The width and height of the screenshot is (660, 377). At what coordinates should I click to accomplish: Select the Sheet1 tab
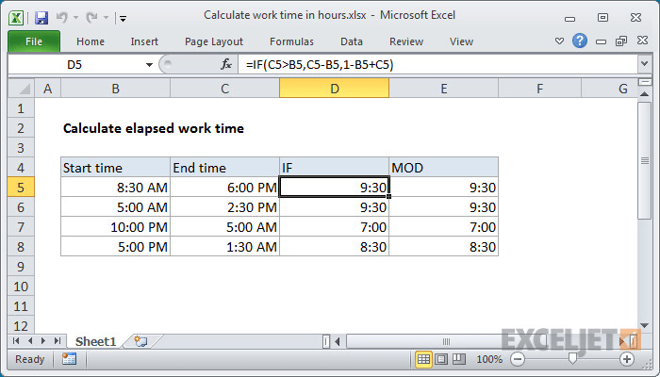coord(95,341)
